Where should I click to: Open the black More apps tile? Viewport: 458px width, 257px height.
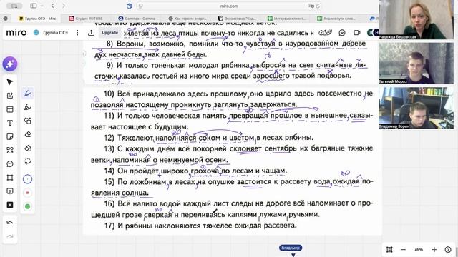point(10,205)
